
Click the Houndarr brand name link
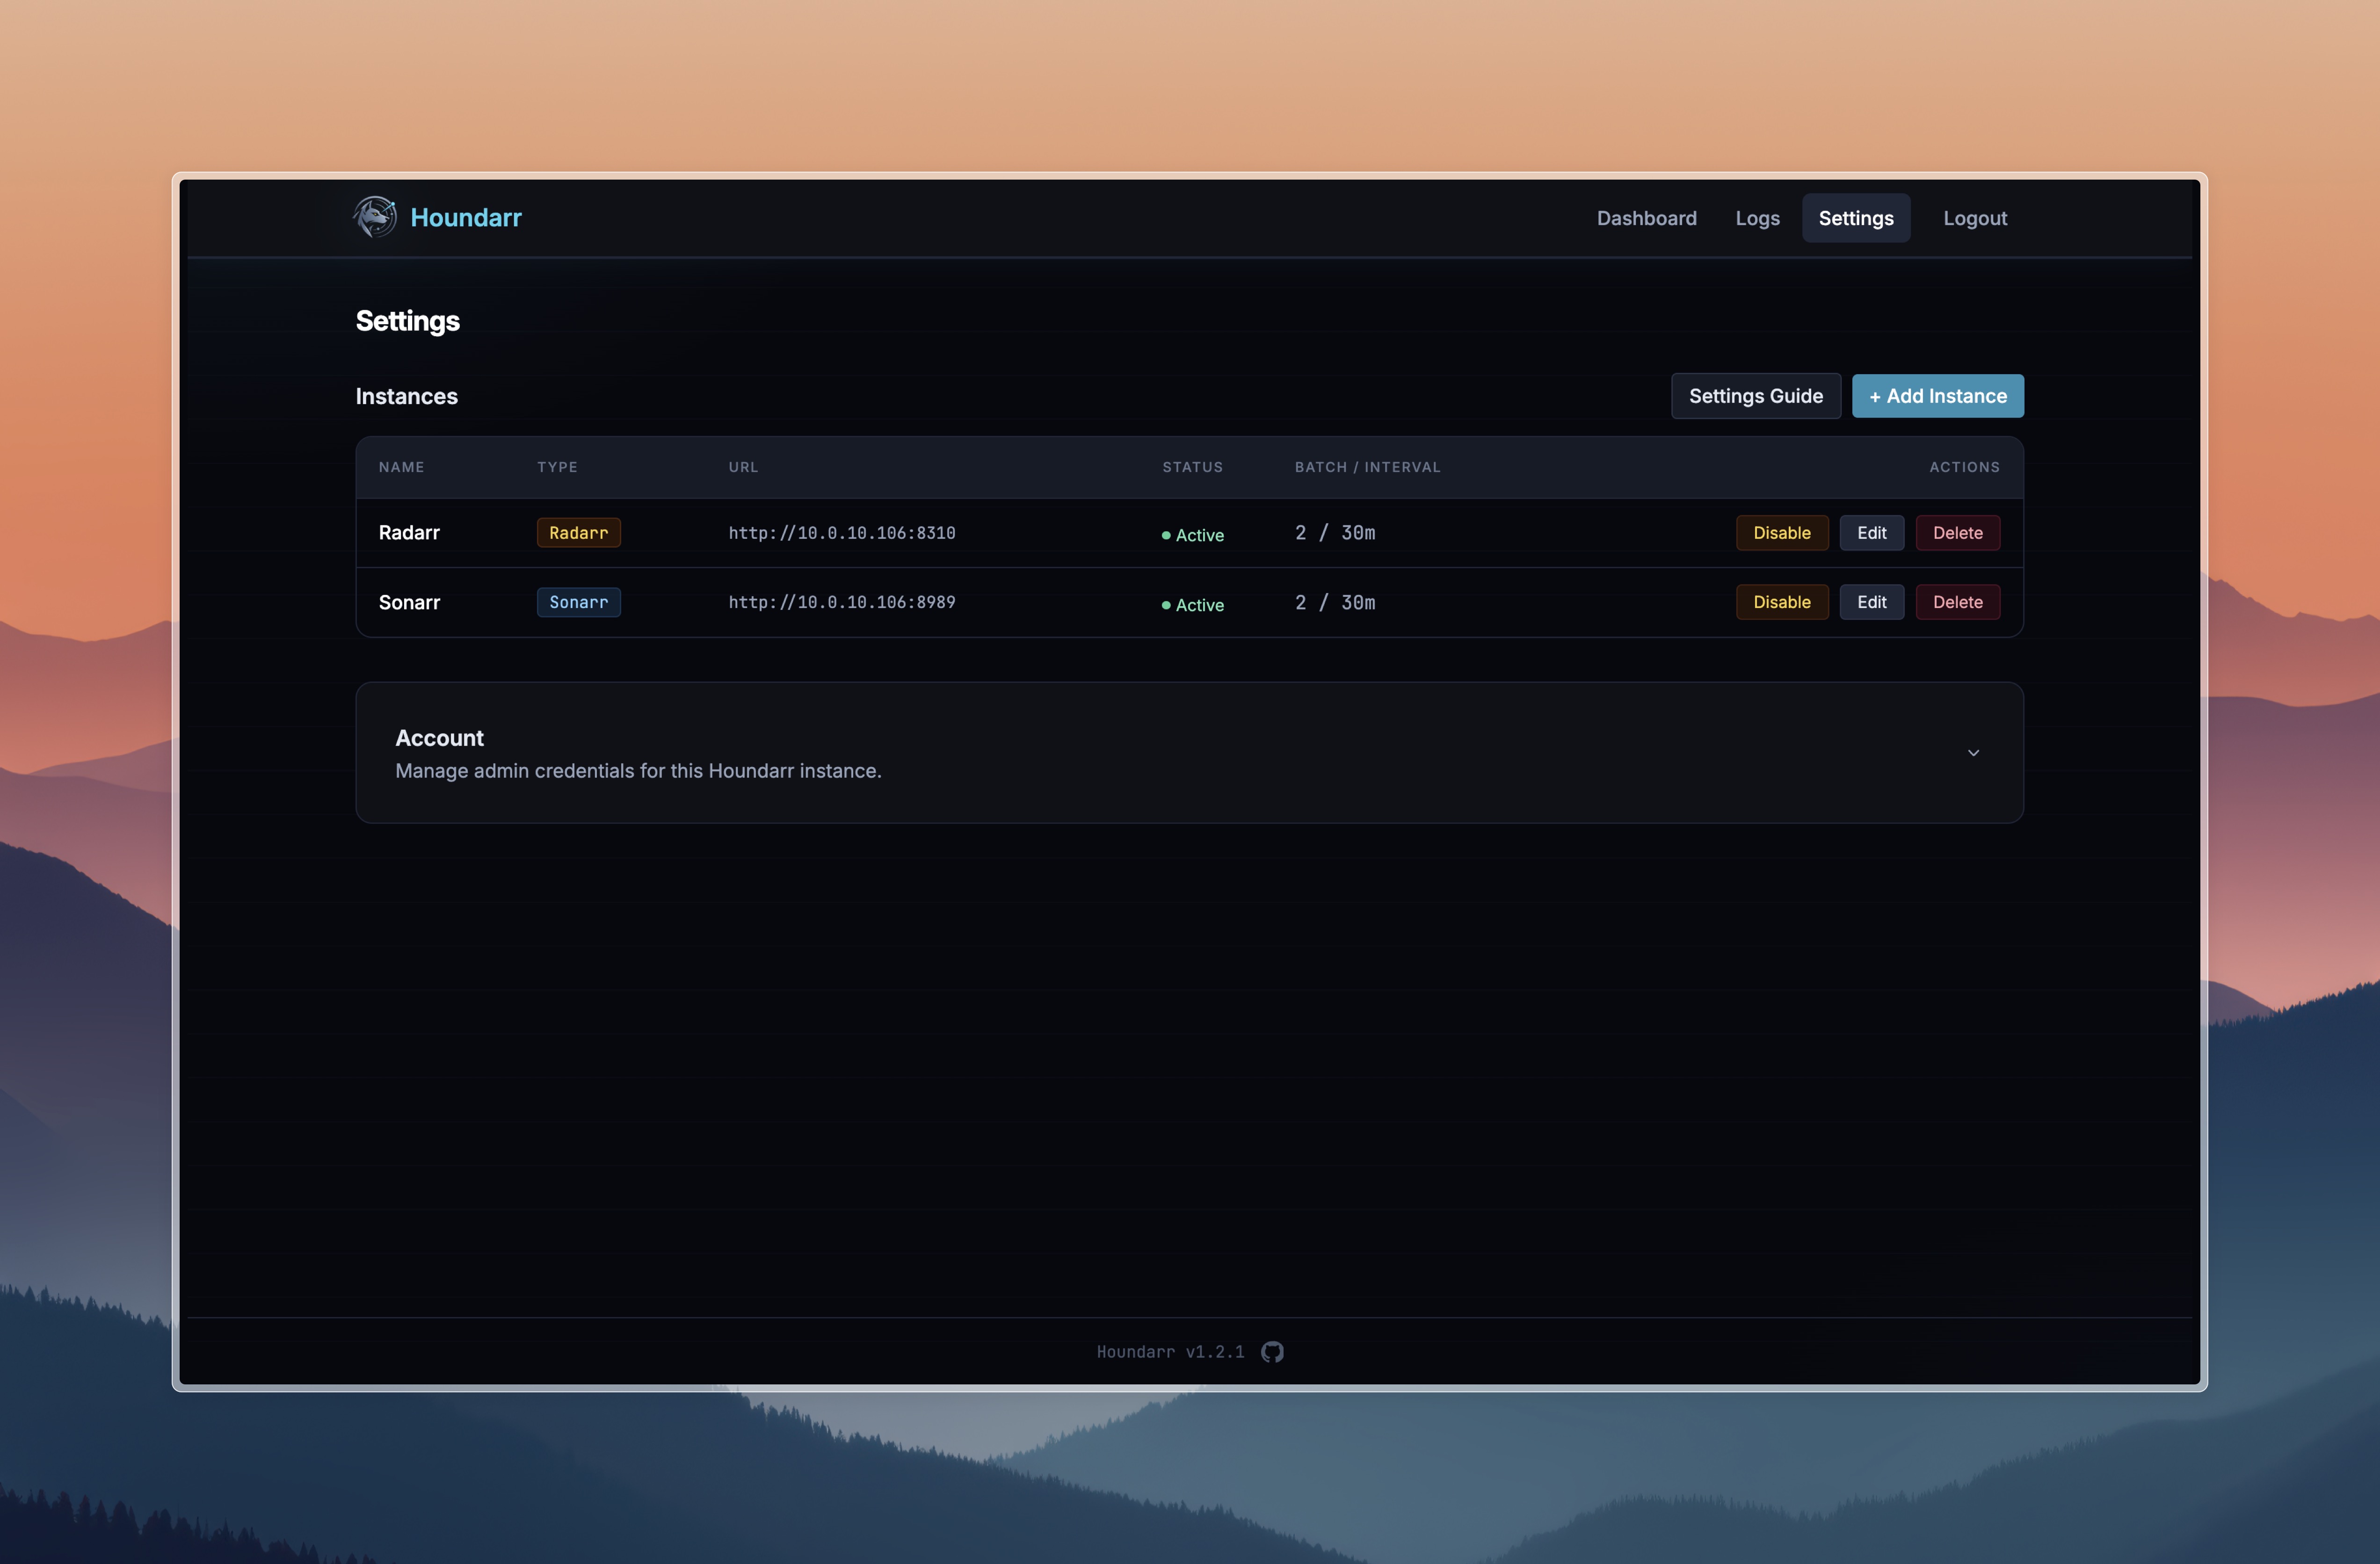click(x=466, y=217)
